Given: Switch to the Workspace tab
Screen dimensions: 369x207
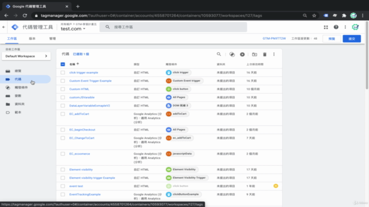Looking at the screenshot, I should click(x=12, y=39).
